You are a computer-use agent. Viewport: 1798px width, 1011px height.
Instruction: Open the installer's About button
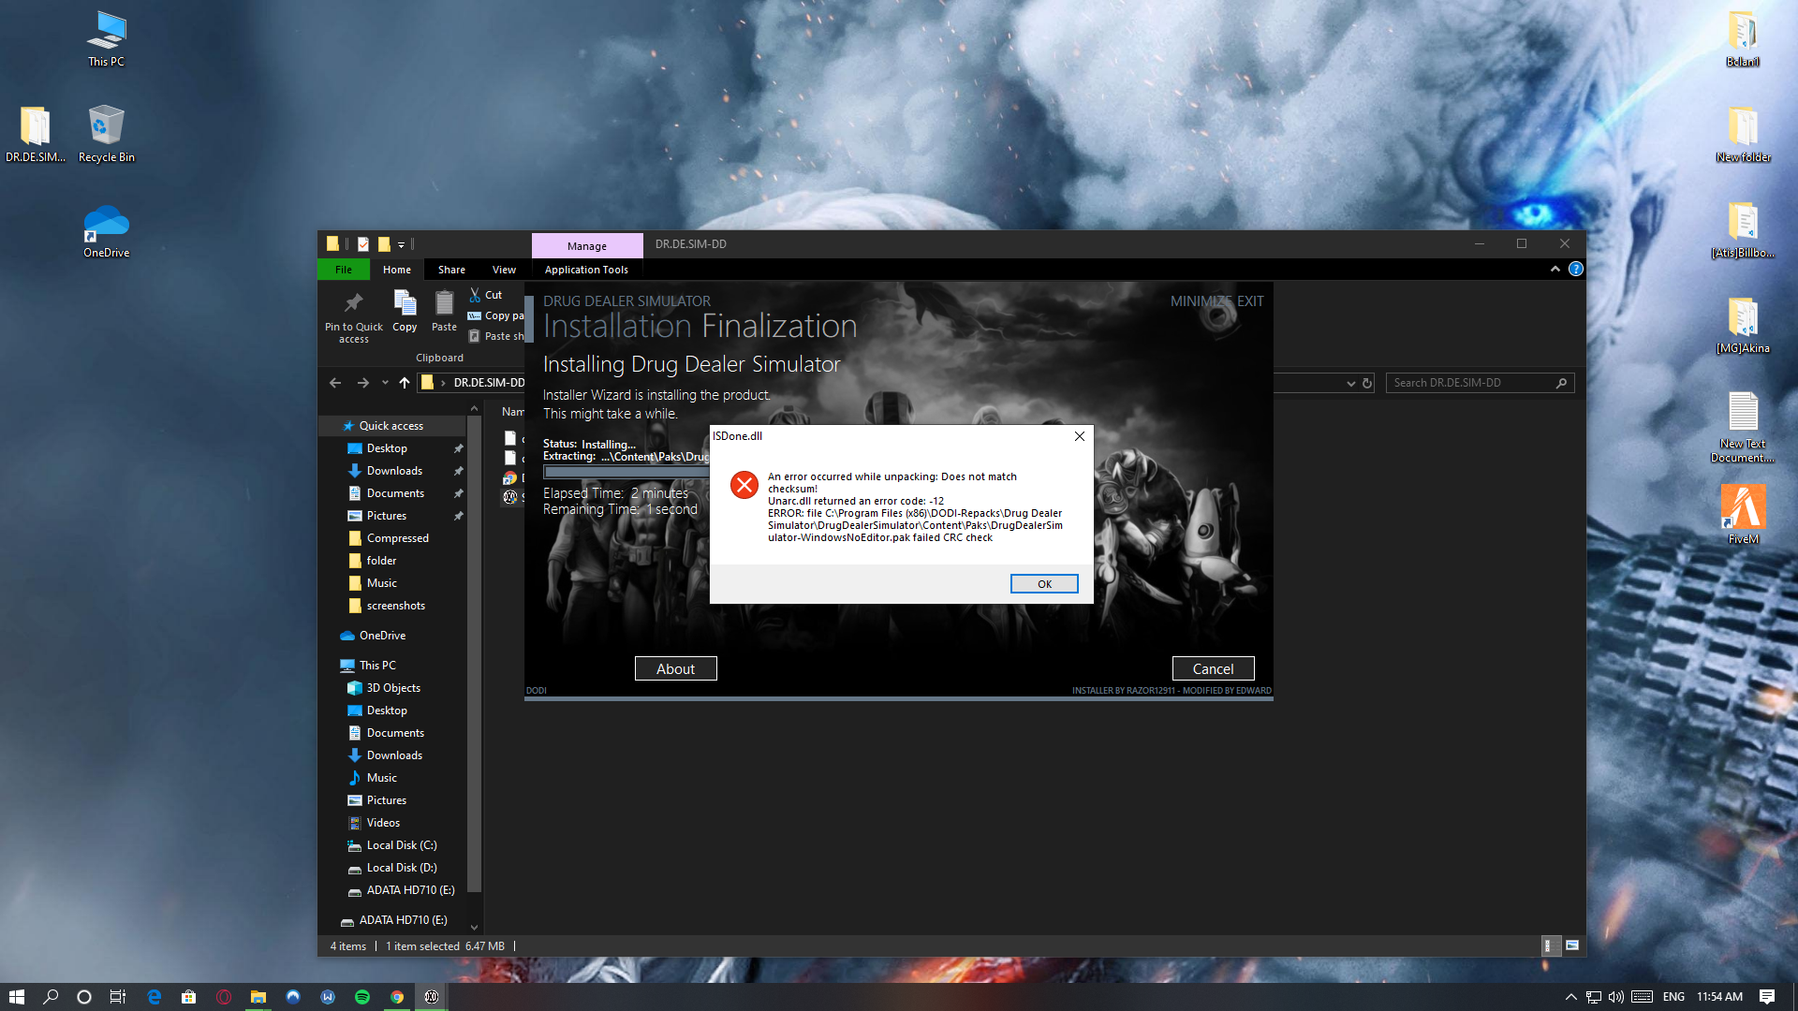coord(675,668)
